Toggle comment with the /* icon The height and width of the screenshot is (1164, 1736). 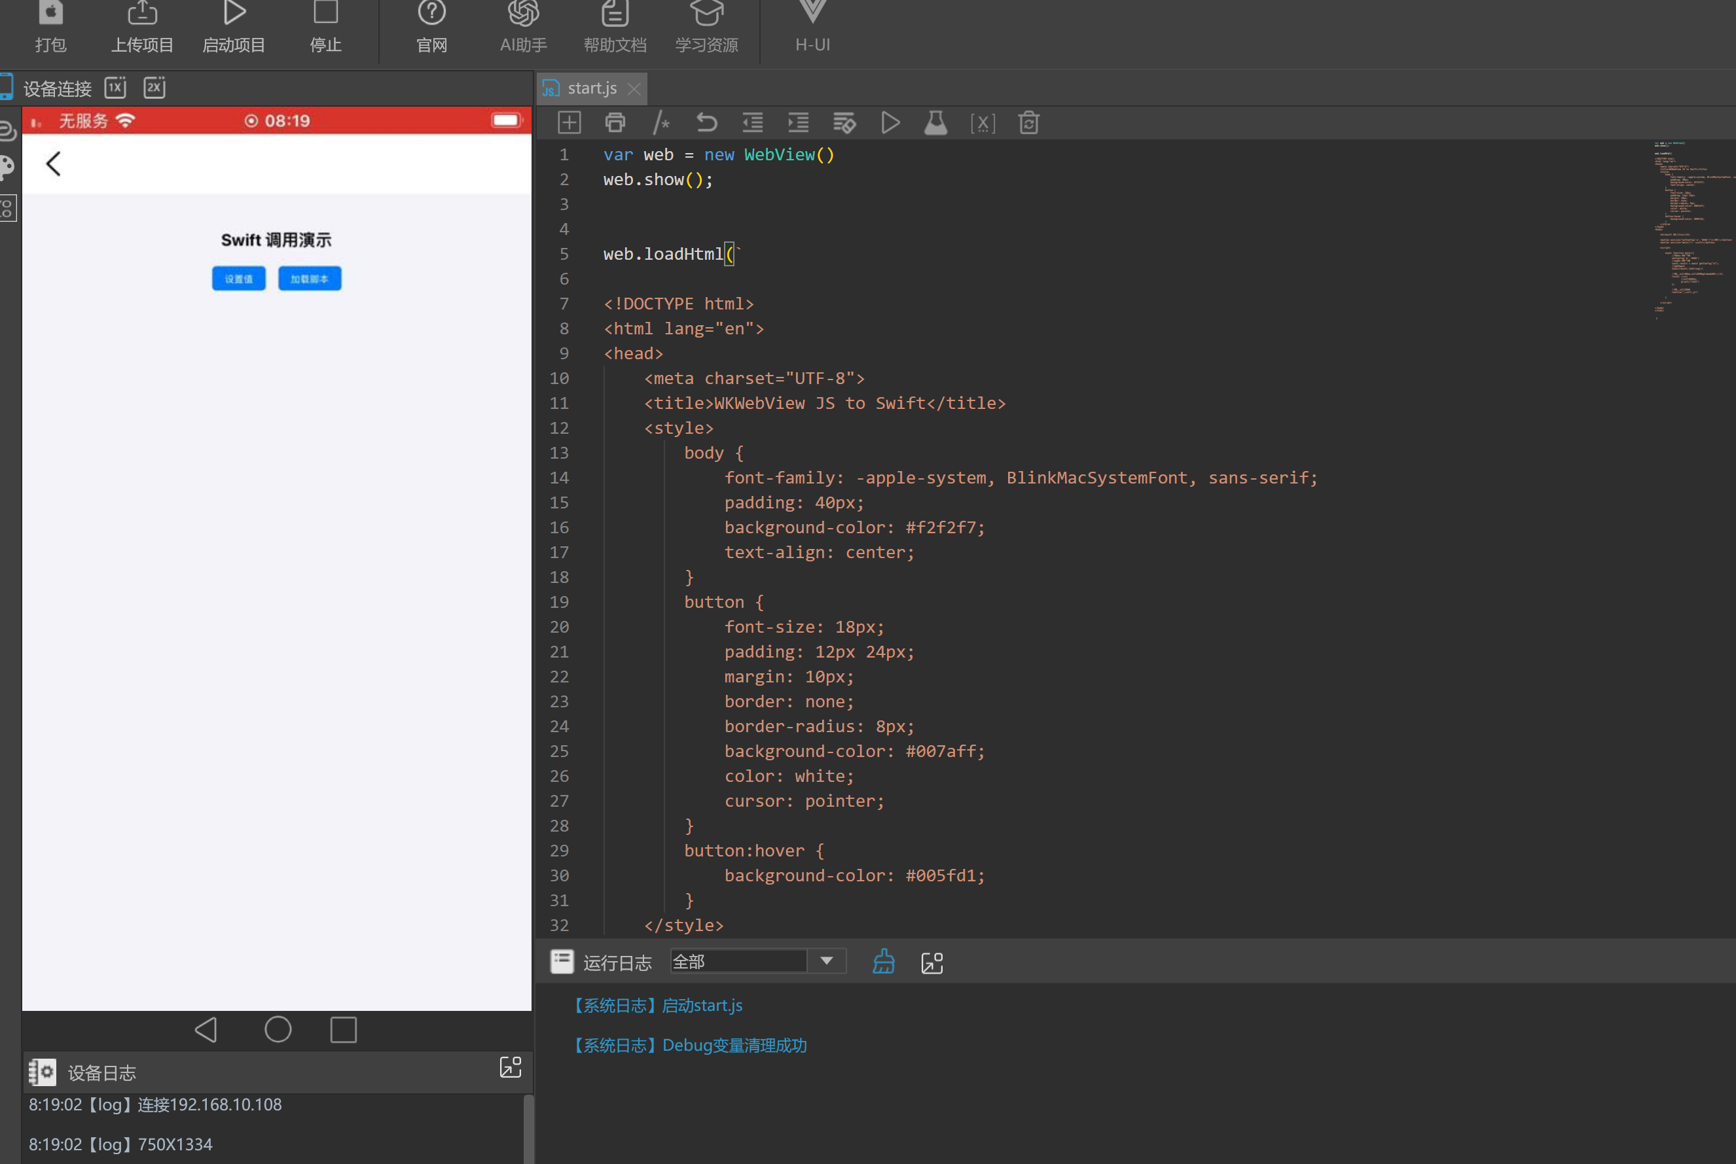point(661,122)
